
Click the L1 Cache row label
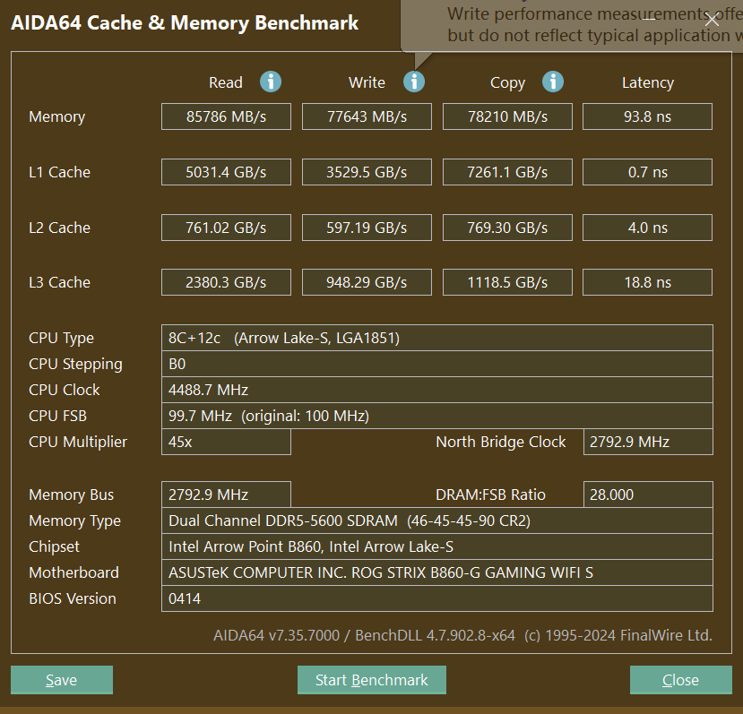pyautogui.click(x=59, y=172)
